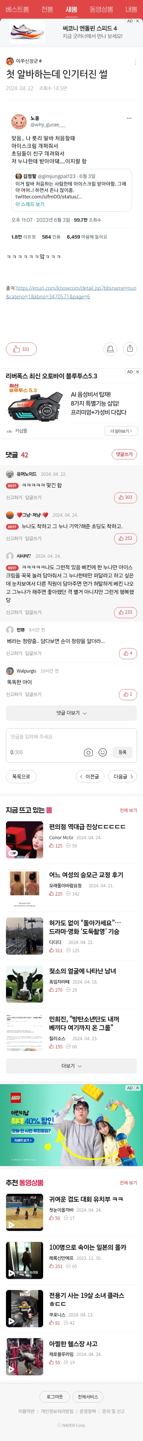This screenshot has width=143, height=1441.
Task: Open the 편의점 역대급 진상 thumbnail
Action: tap(25, 840)
